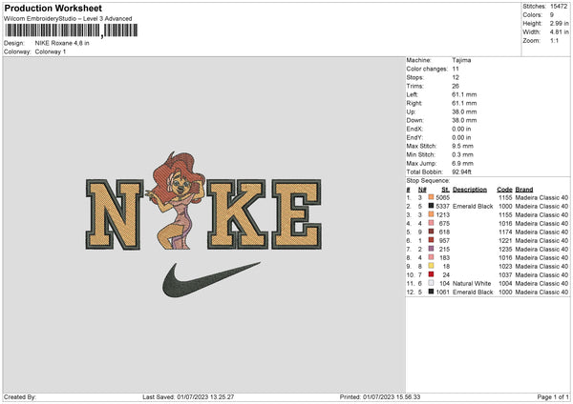573x404 pixels.
Task: Click the Total Bobbin value "92.94ft"
Action: coord(462,172)
